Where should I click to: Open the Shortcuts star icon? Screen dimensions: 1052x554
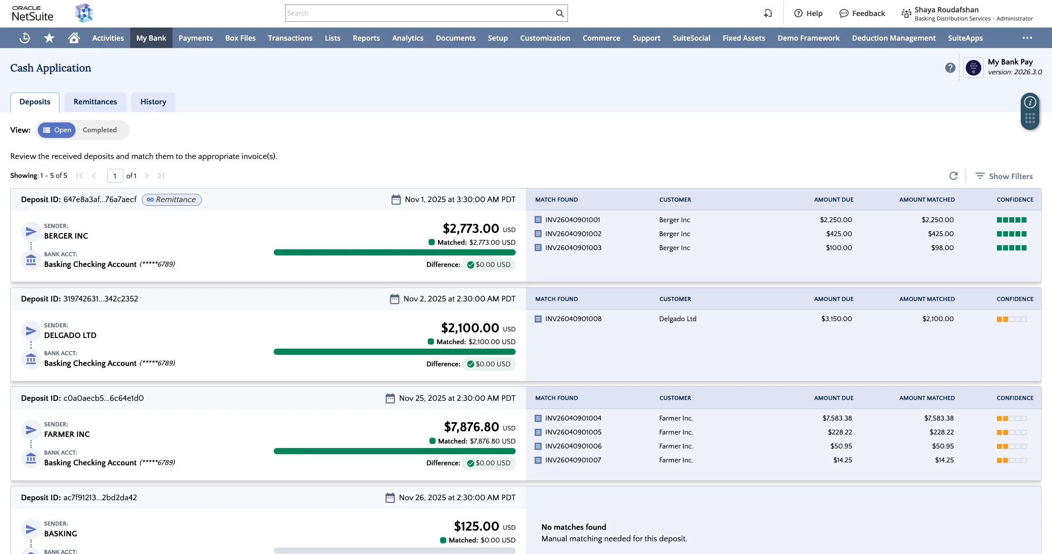49,38
